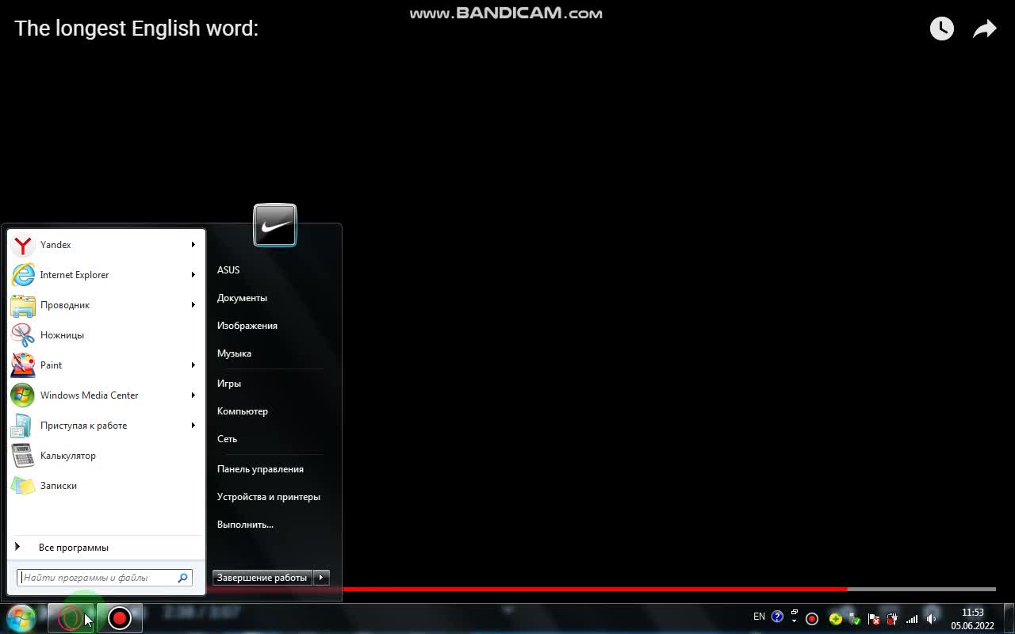Open Yandex browser from Start menu
The image size is (1015, 634).
pos(106,245)
